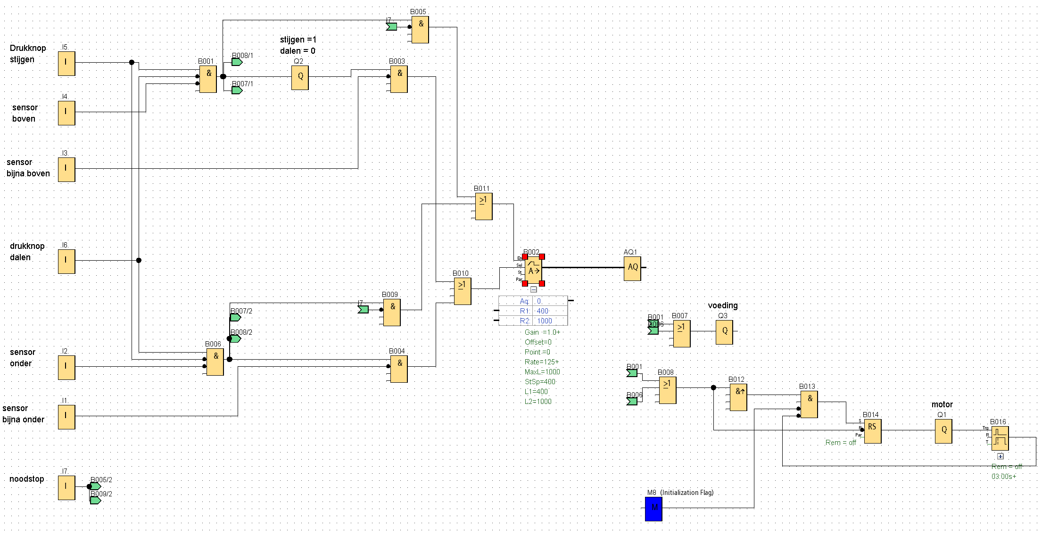Viewport: 1042px width, 535px height.
Task: Click the B007/1 connector tag
Action: click(x=237, y=91)
